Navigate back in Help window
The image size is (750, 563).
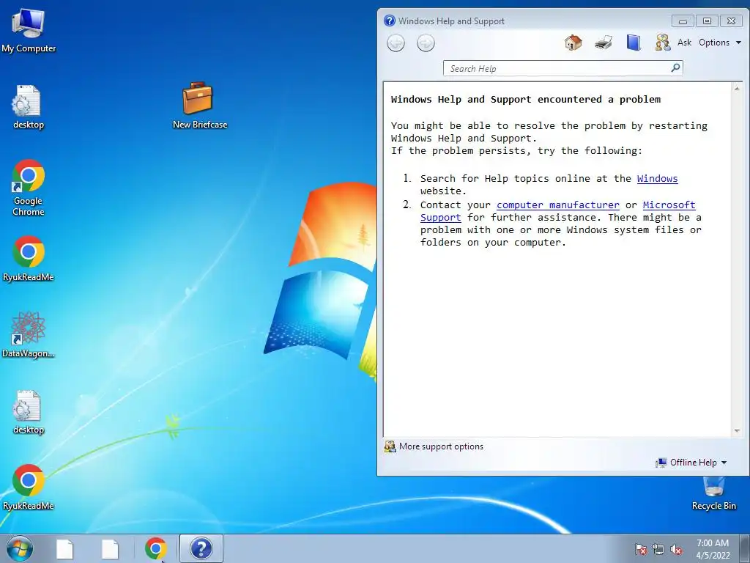click(396, 43)
